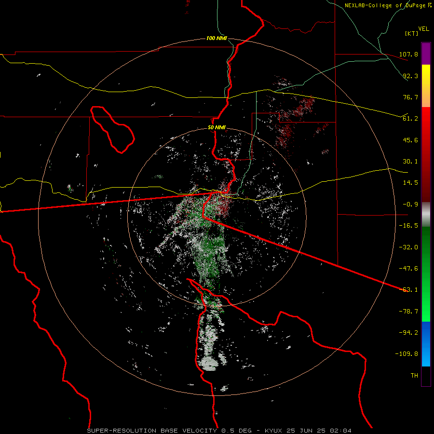The height and width of the screenshot is (434, 434).
Task: Click the -78.7 scale value
Action: click(x=408, y=312)
